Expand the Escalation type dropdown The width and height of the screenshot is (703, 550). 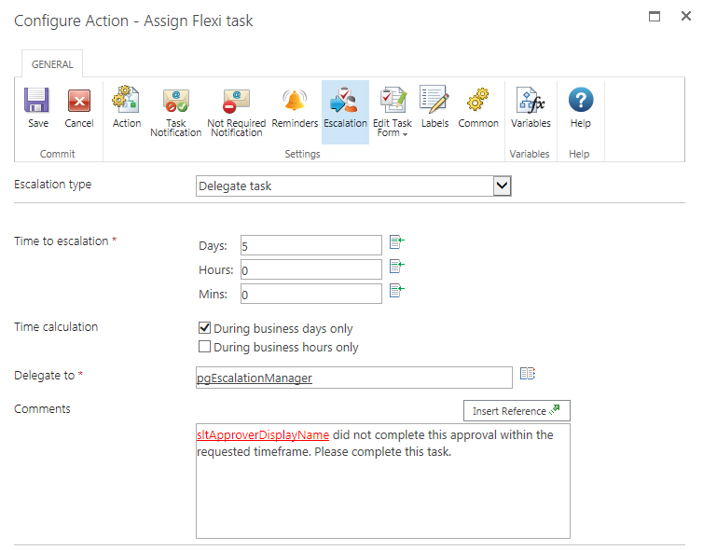click(x=502, y=186)
